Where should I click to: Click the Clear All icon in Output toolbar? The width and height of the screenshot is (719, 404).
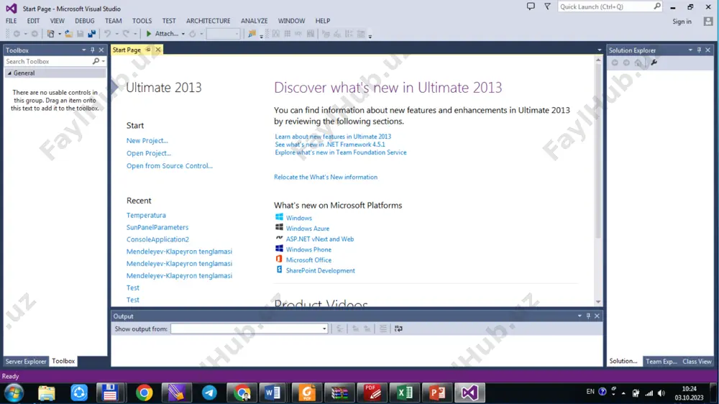coord(383,329)
